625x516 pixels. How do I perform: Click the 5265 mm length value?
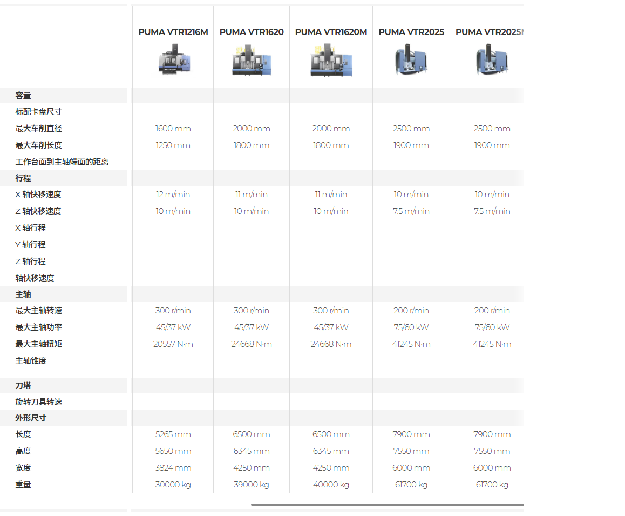(x=173, y=434)
